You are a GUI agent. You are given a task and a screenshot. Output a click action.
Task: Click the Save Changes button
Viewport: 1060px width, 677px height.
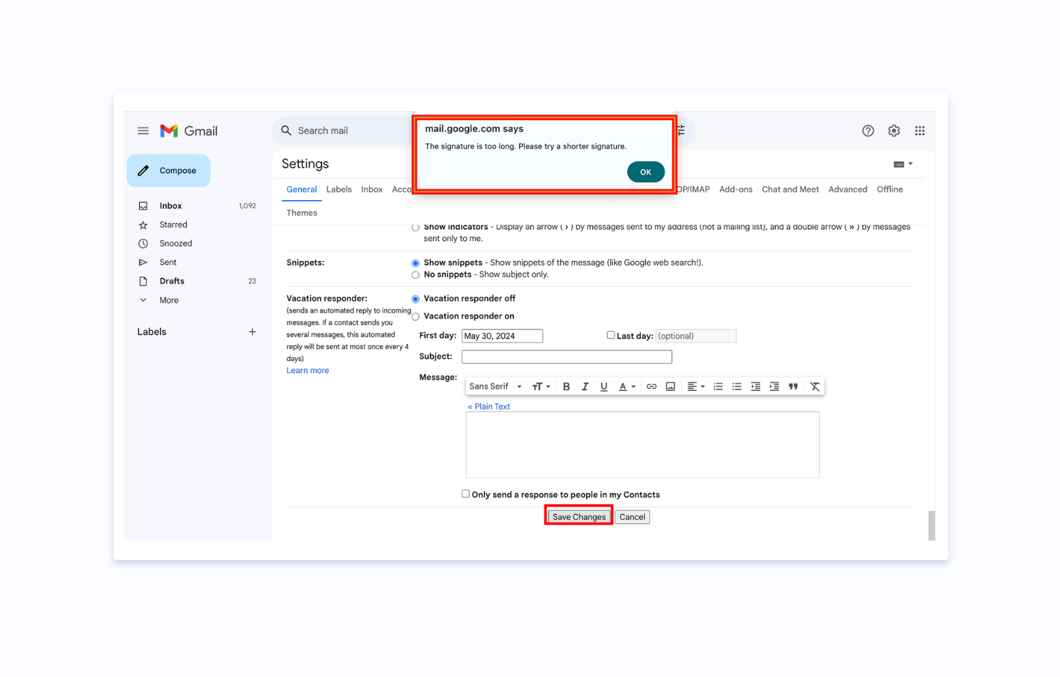(x=579, y=517)
